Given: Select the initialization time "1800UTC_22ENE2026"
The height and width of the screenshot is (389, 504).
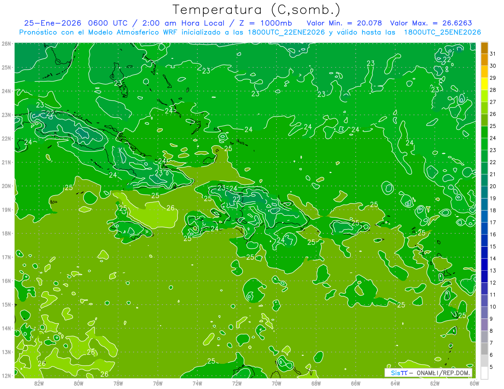Looking at the screenshot, I should pos(286,32).
